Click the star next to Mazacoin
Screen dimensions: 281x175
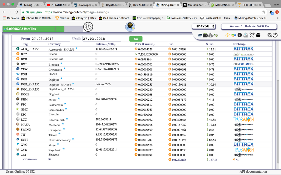point(63,124)
